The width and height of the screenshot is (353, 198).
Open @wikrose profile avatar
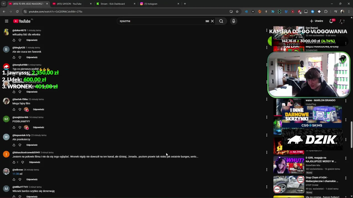click(x=6, y=171)
